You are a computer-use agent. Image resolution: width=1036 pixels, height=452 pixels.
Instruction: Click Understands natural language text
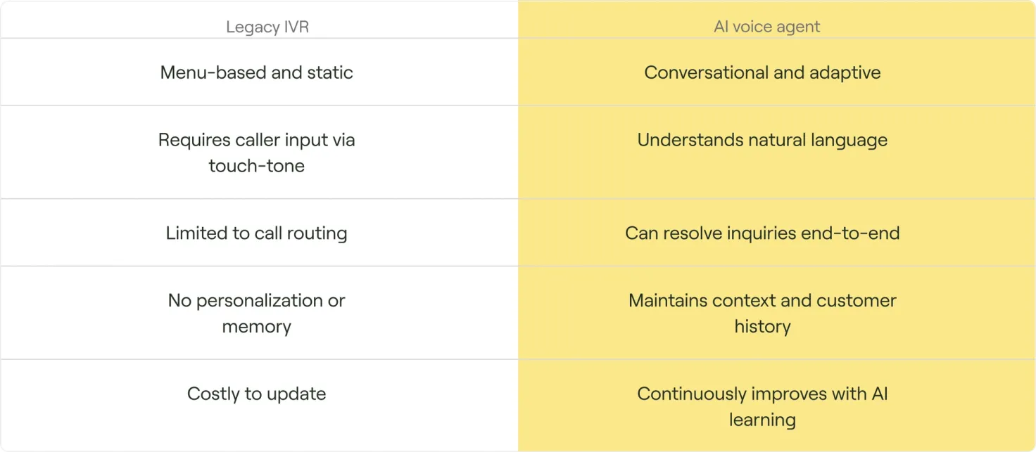click(x=762, y=140)
